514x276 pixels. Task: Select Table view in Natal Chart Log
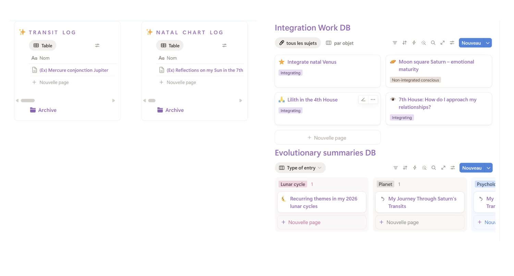pyautogui.click(x=170, y=46)
